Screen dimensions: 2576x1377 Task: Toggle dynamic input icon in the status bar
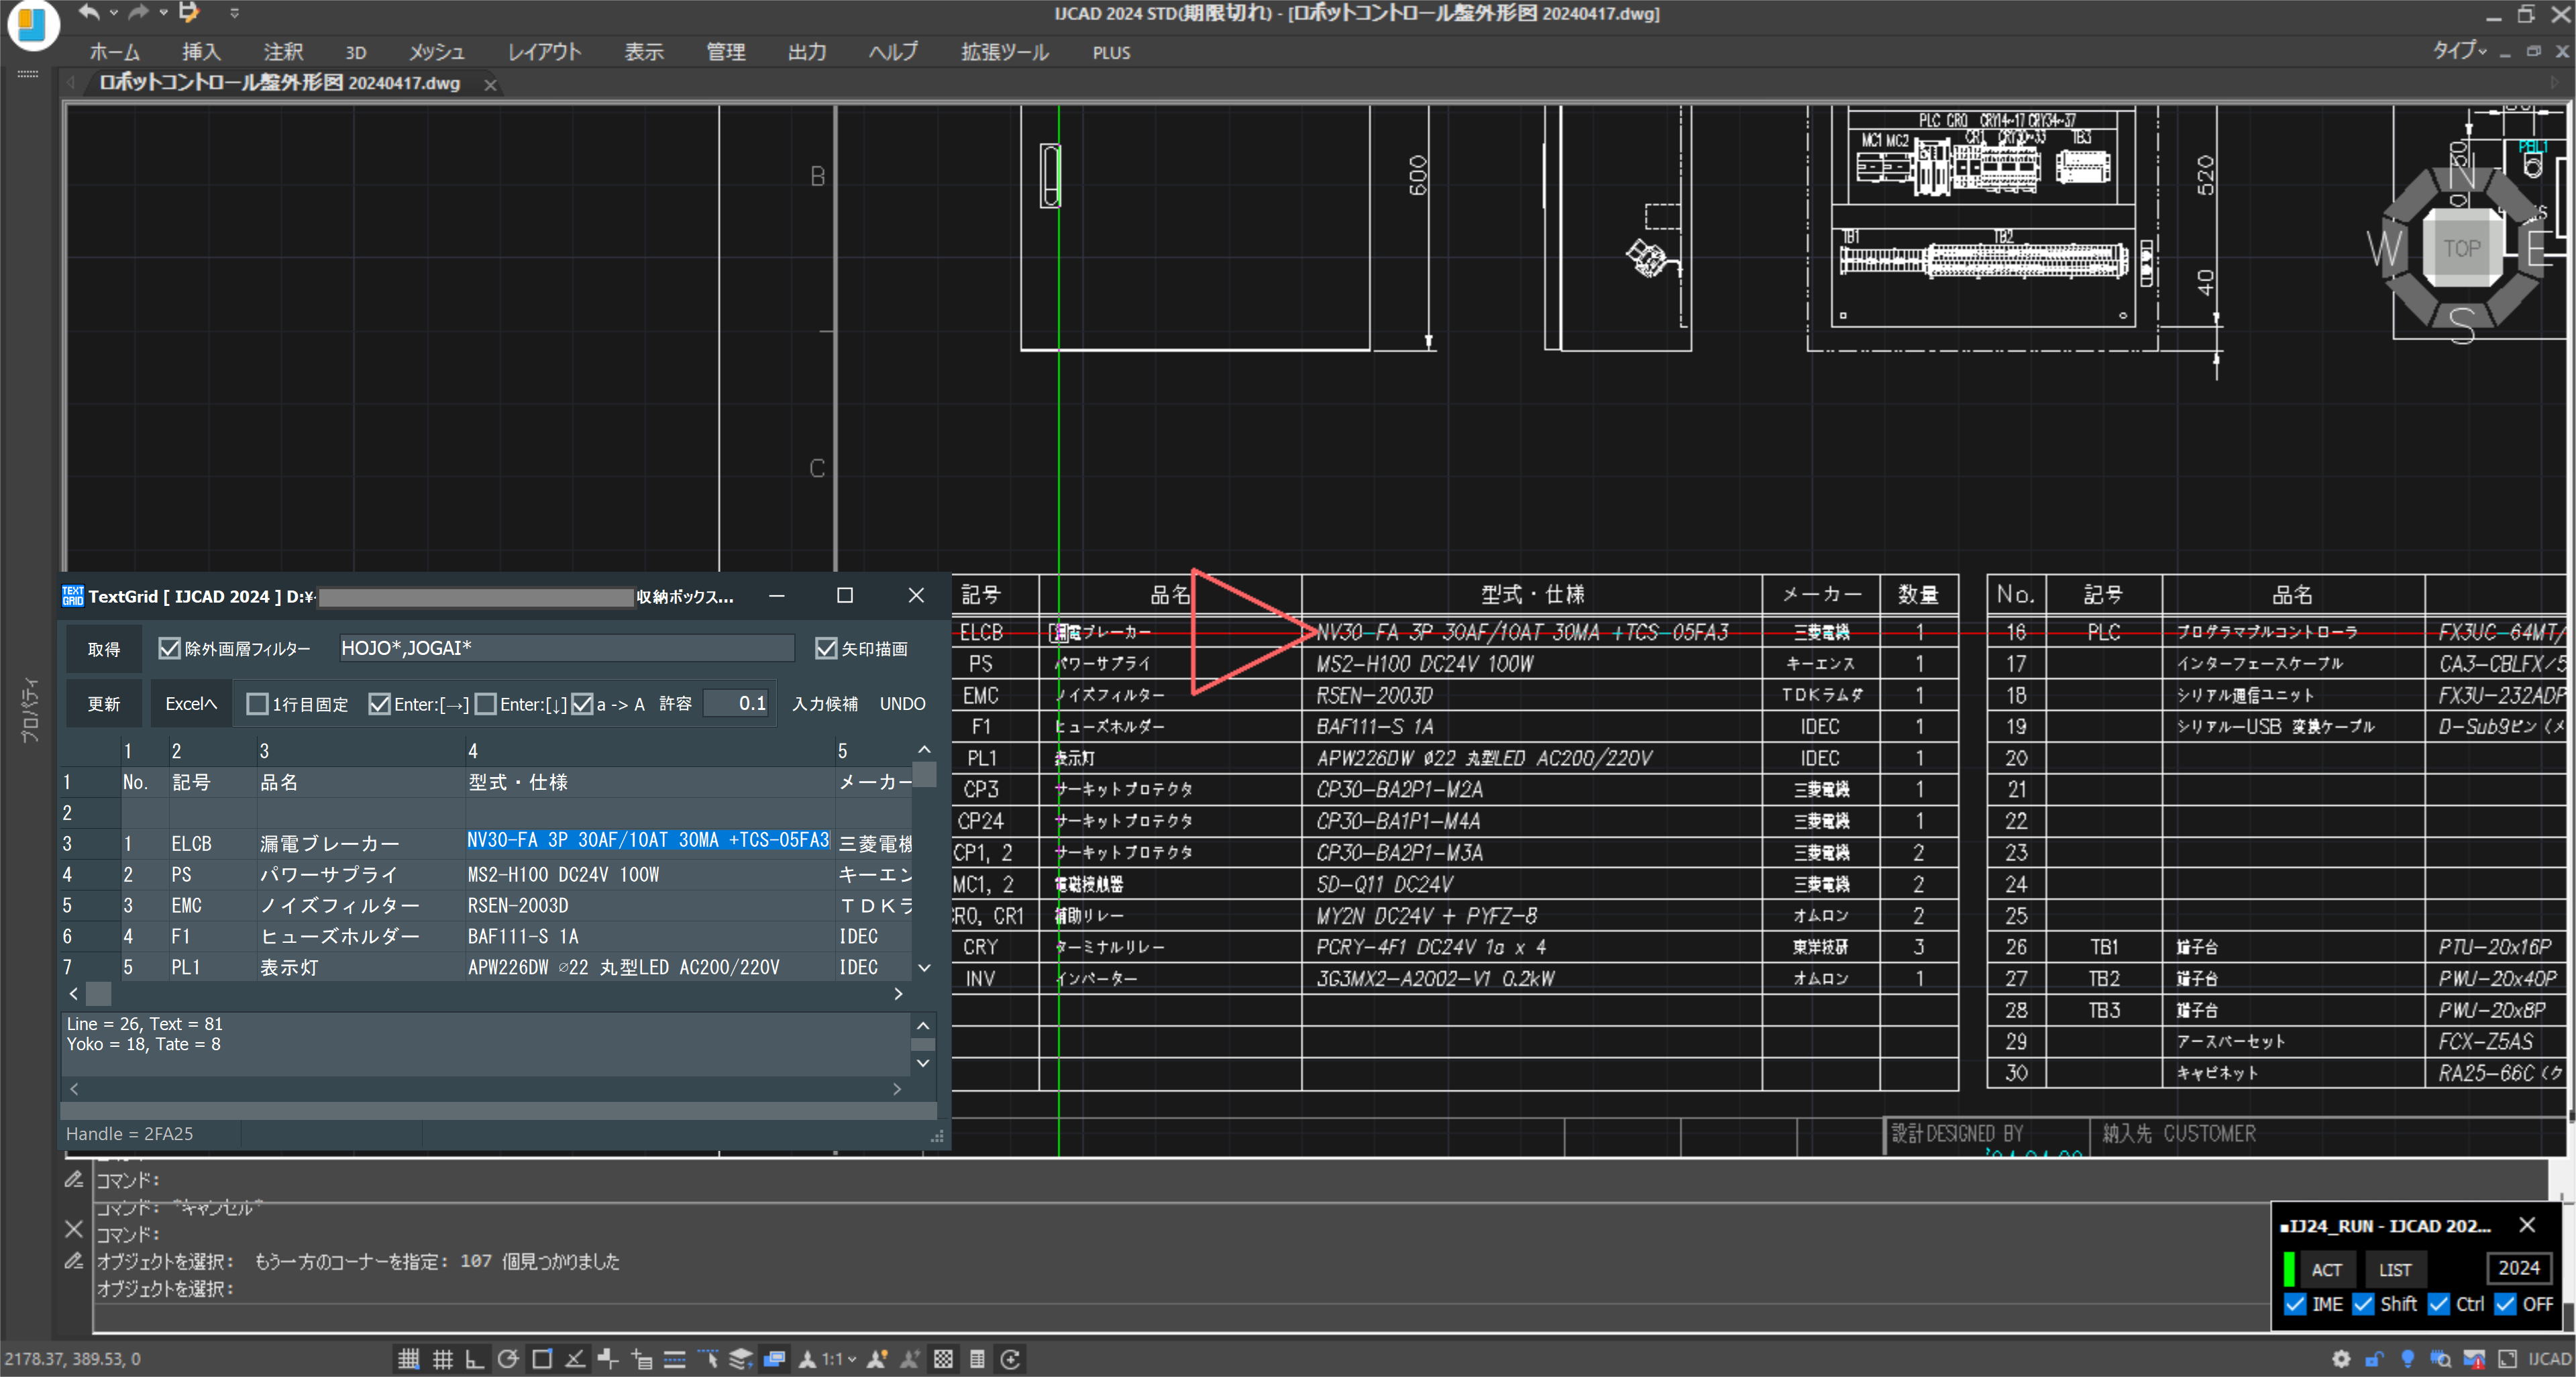(x=641, y=1359)
